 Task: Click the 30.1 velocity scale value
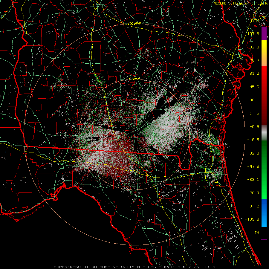[x=254, y=100]
